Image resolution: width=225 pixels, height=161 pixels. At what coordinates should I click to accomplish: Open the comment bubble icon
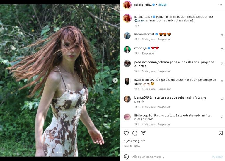coord(135,133)
